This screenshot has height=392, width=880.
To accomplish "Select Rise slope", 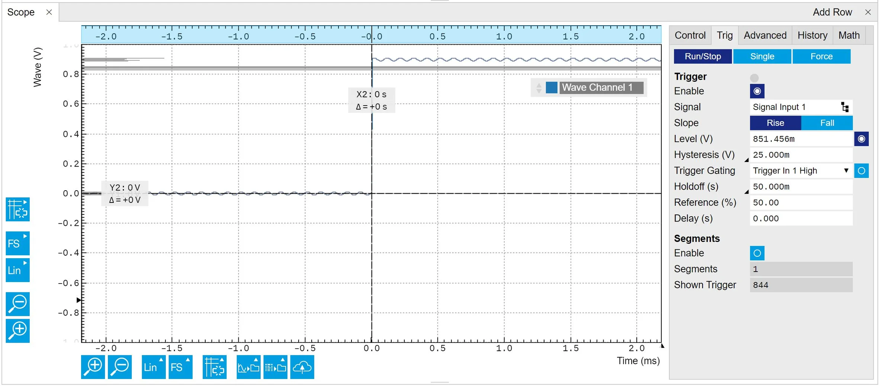I will (x=775, y=123).
